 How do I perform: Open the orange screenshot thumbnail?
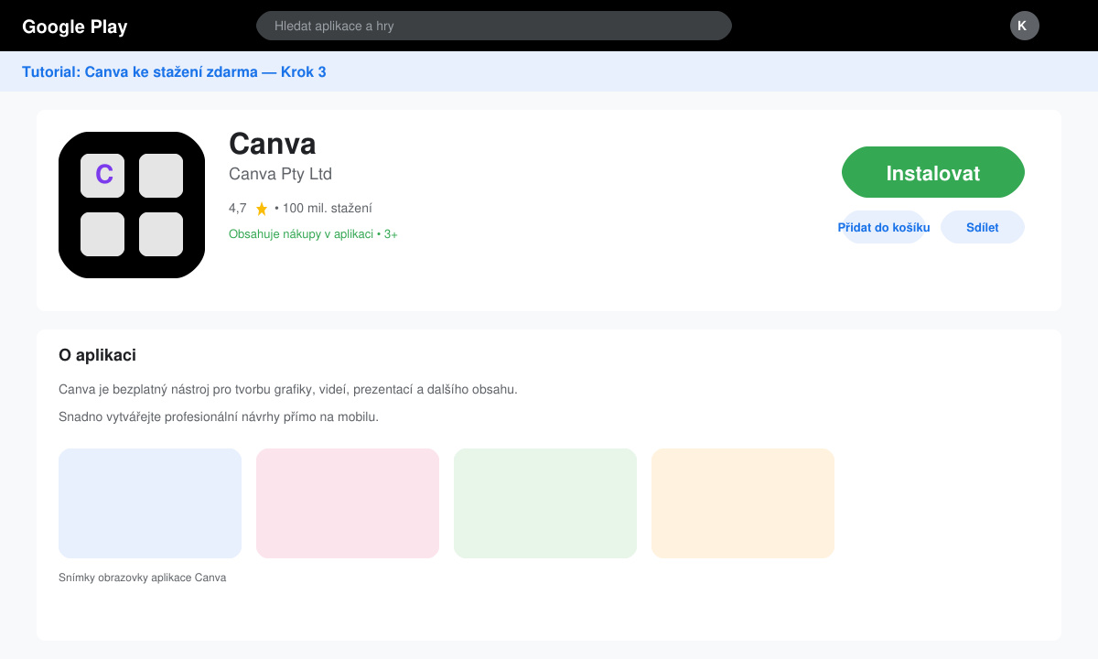[743, 503]
